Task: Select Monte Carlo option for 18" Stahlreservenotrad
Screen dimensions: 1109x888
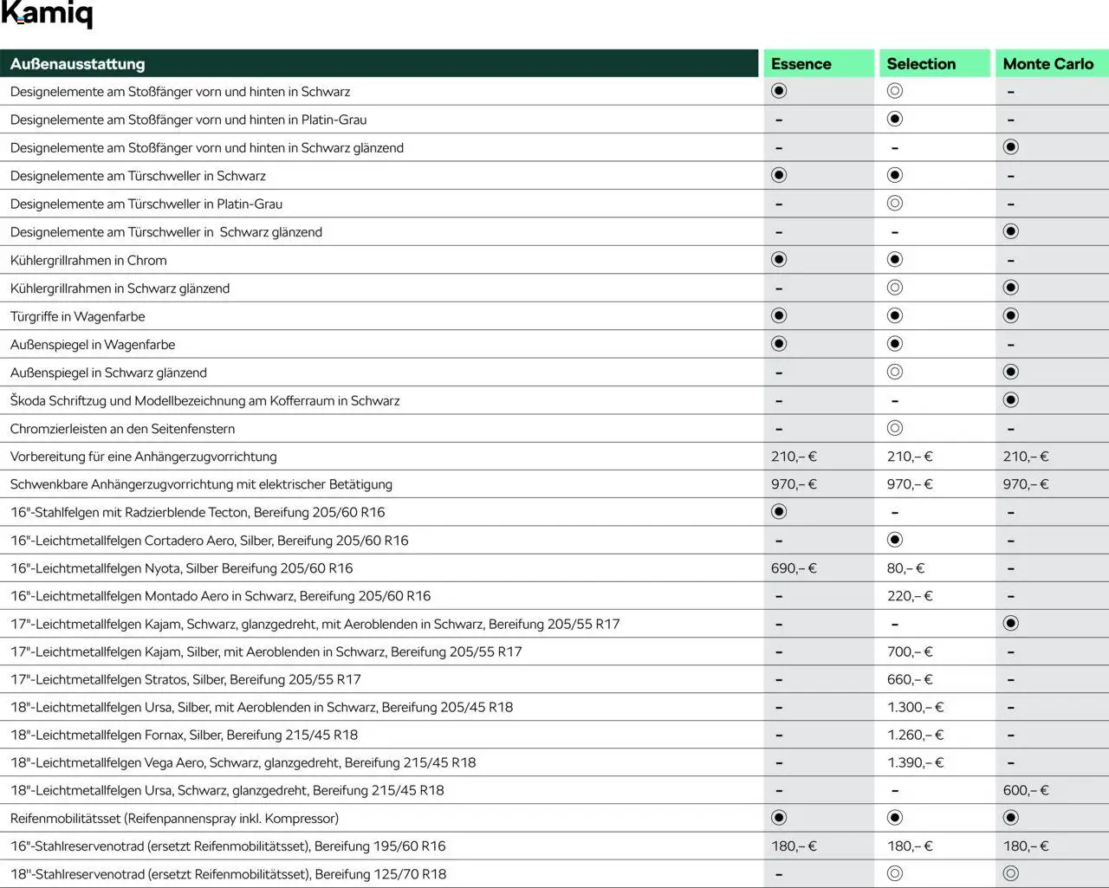Action: tap(1010, 873)
